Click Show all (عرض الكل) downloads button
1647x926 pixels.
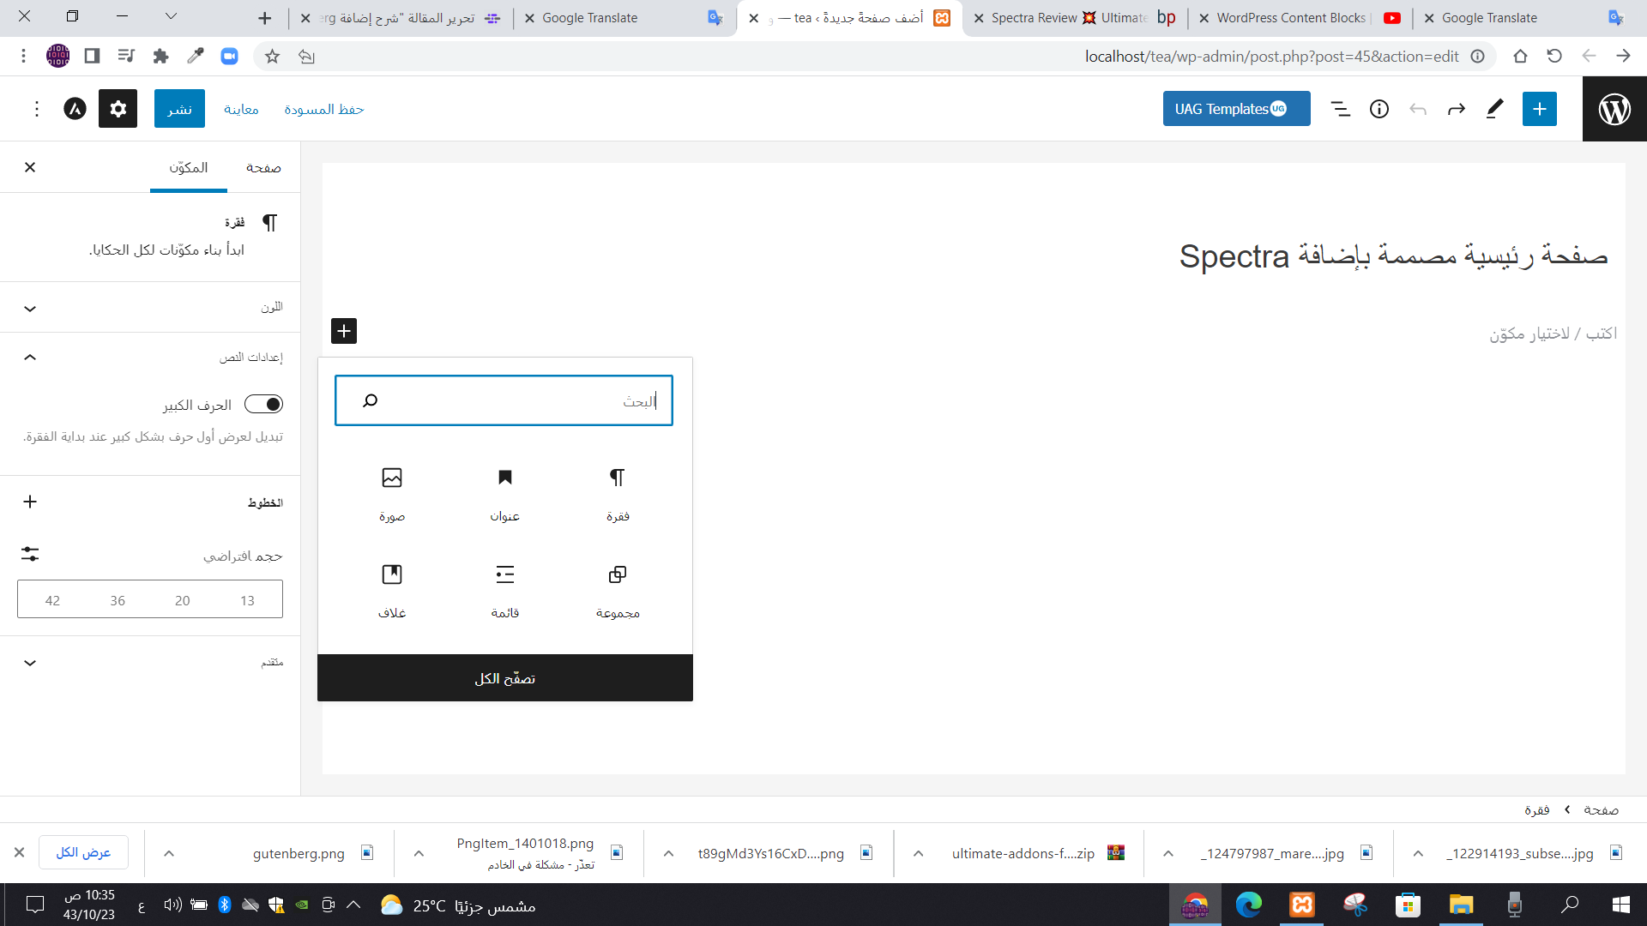83,852
